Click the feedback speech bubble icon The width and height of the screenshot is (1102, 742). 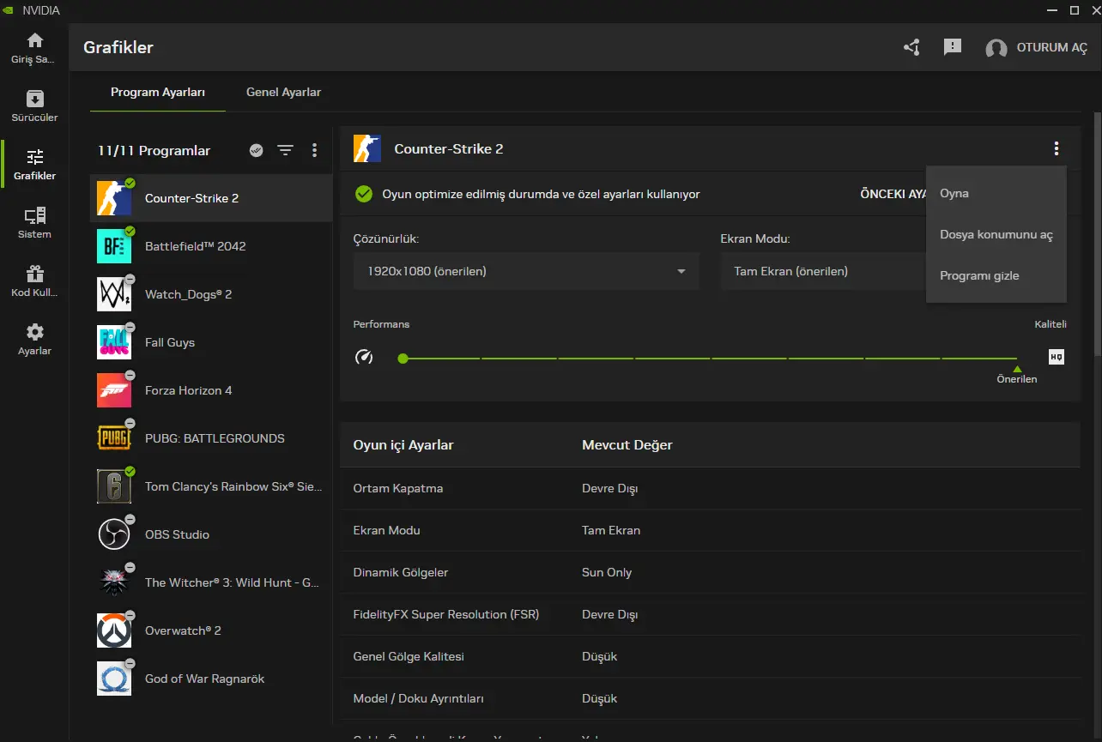(x=953, y=47)
